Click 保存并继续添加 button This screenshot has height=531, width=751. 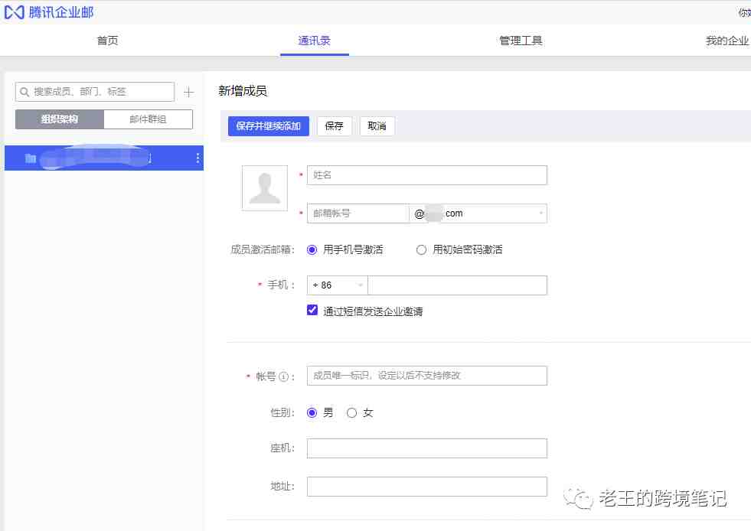[x=269, y=126]
